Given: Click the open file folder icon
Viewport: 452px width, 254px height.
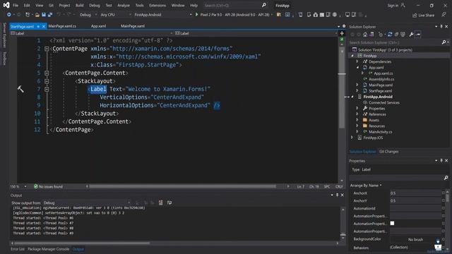Looking at the screenshot, I should pos(37,14).
